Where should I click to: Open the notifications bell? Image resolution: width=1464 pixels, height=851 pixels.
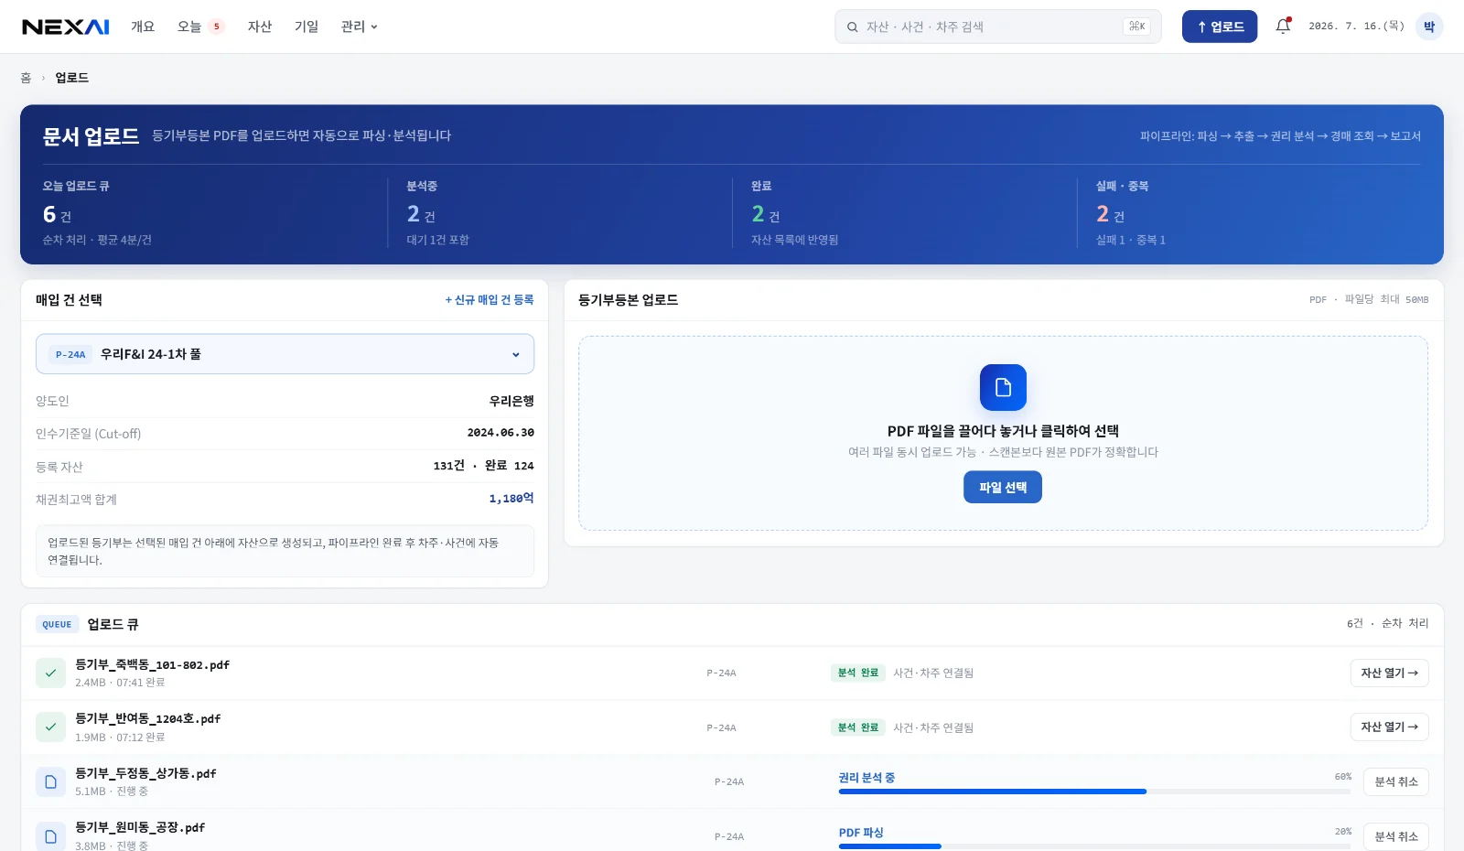1283,27
